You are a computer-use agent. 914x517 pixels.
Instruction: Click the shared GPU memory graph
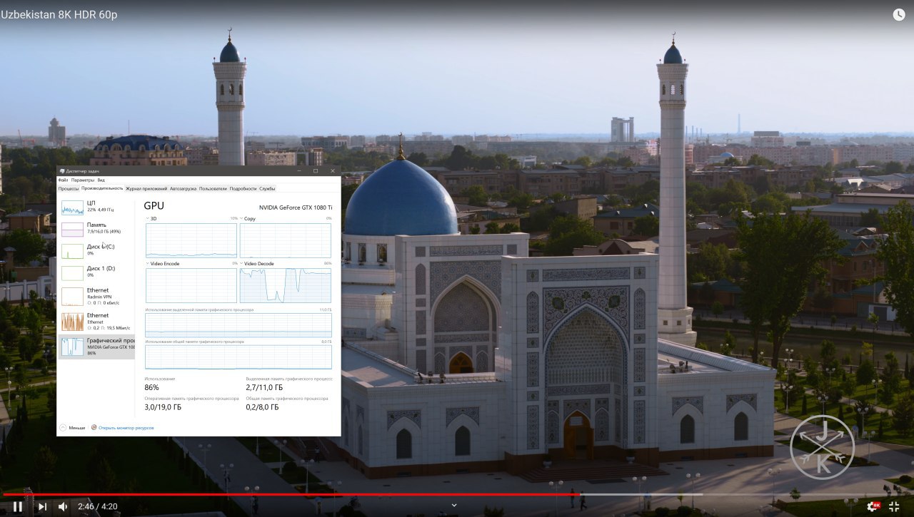238,357
